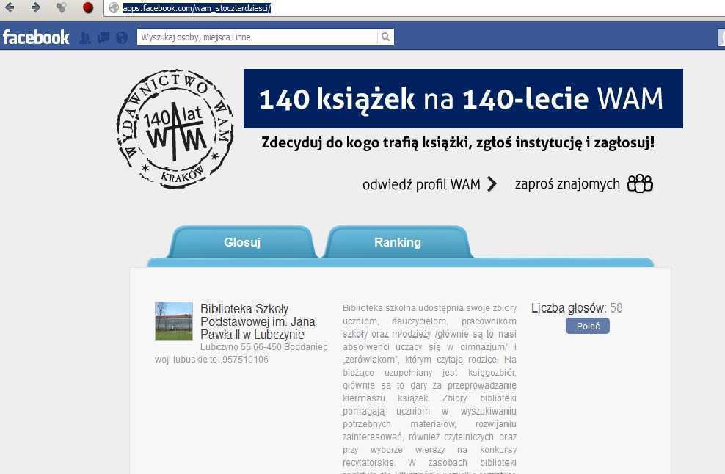Click the slogan 'Zdecyduj do kogo trafią książki'
This screenshot has height=474, width=725.
(365, 142)
